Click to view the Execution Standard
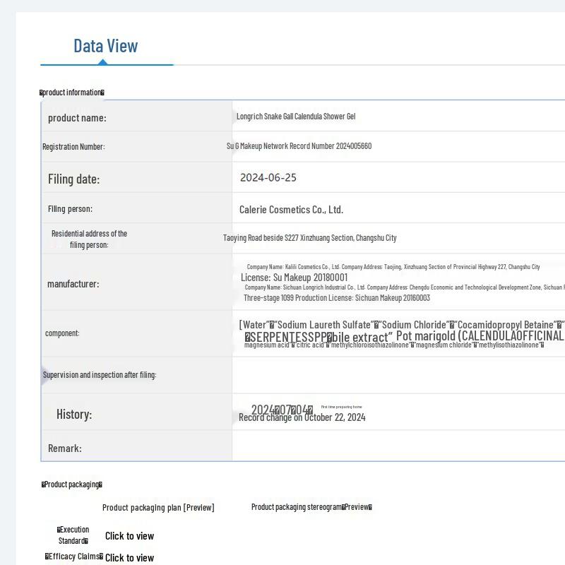565x565 pixels. 129,536
